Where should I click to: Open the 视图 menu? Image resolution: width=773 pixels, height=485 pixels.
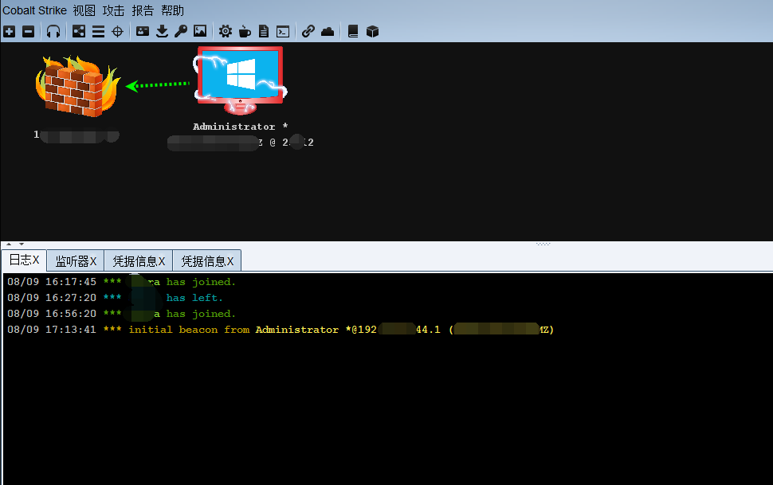click(x=84, y=10)
